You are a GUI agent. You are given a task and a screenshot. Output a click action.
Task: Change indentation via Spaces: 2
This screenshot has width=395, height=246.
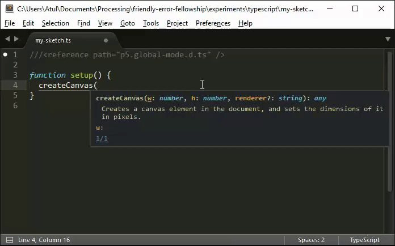tap(311, 240)
